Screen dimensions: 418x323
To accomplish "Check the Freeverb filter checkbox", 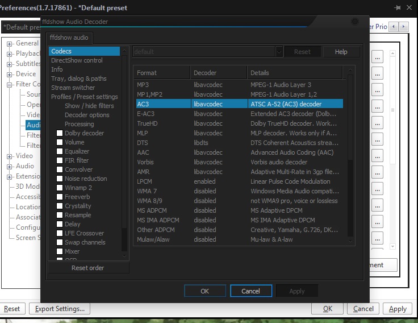I will click(60, 196).
